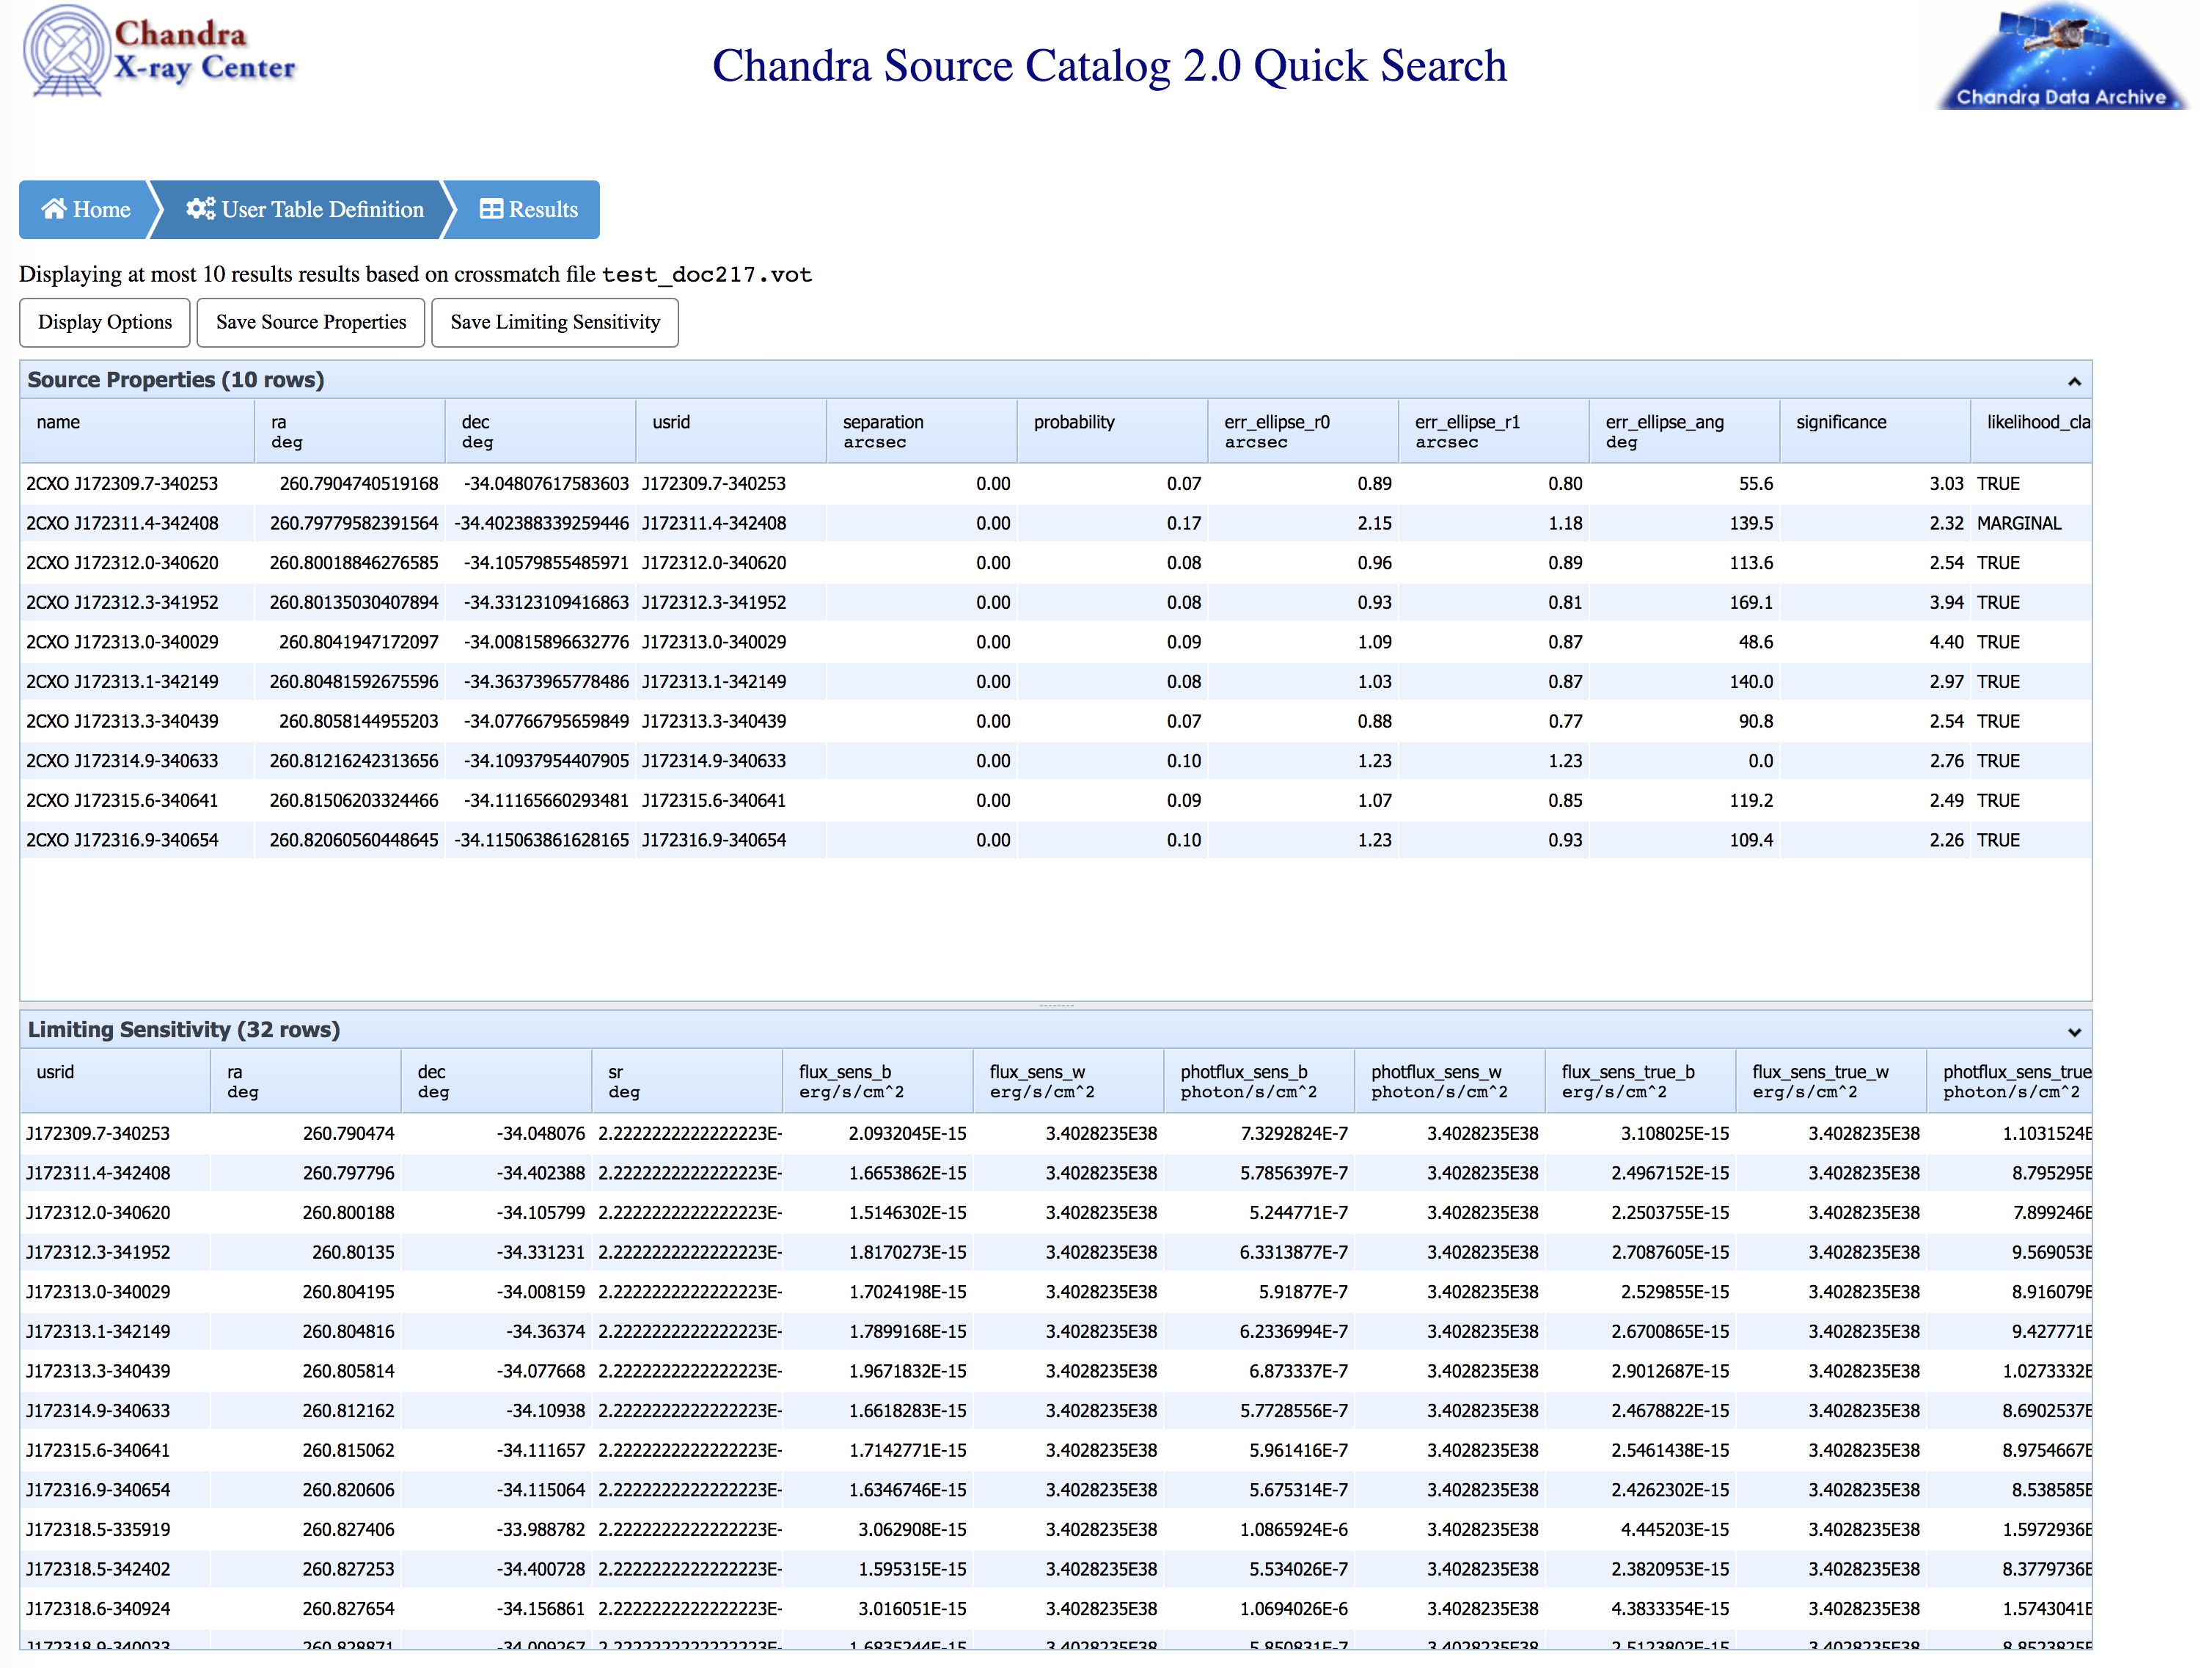Click ra value 260.7904740519168
2212x1668 pixels.
point(359,484)
